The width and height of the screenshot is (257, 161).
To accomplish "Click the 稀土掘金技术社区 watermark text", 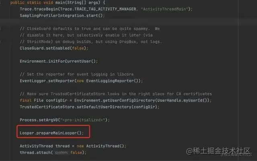I will click(x=222, y=151).
